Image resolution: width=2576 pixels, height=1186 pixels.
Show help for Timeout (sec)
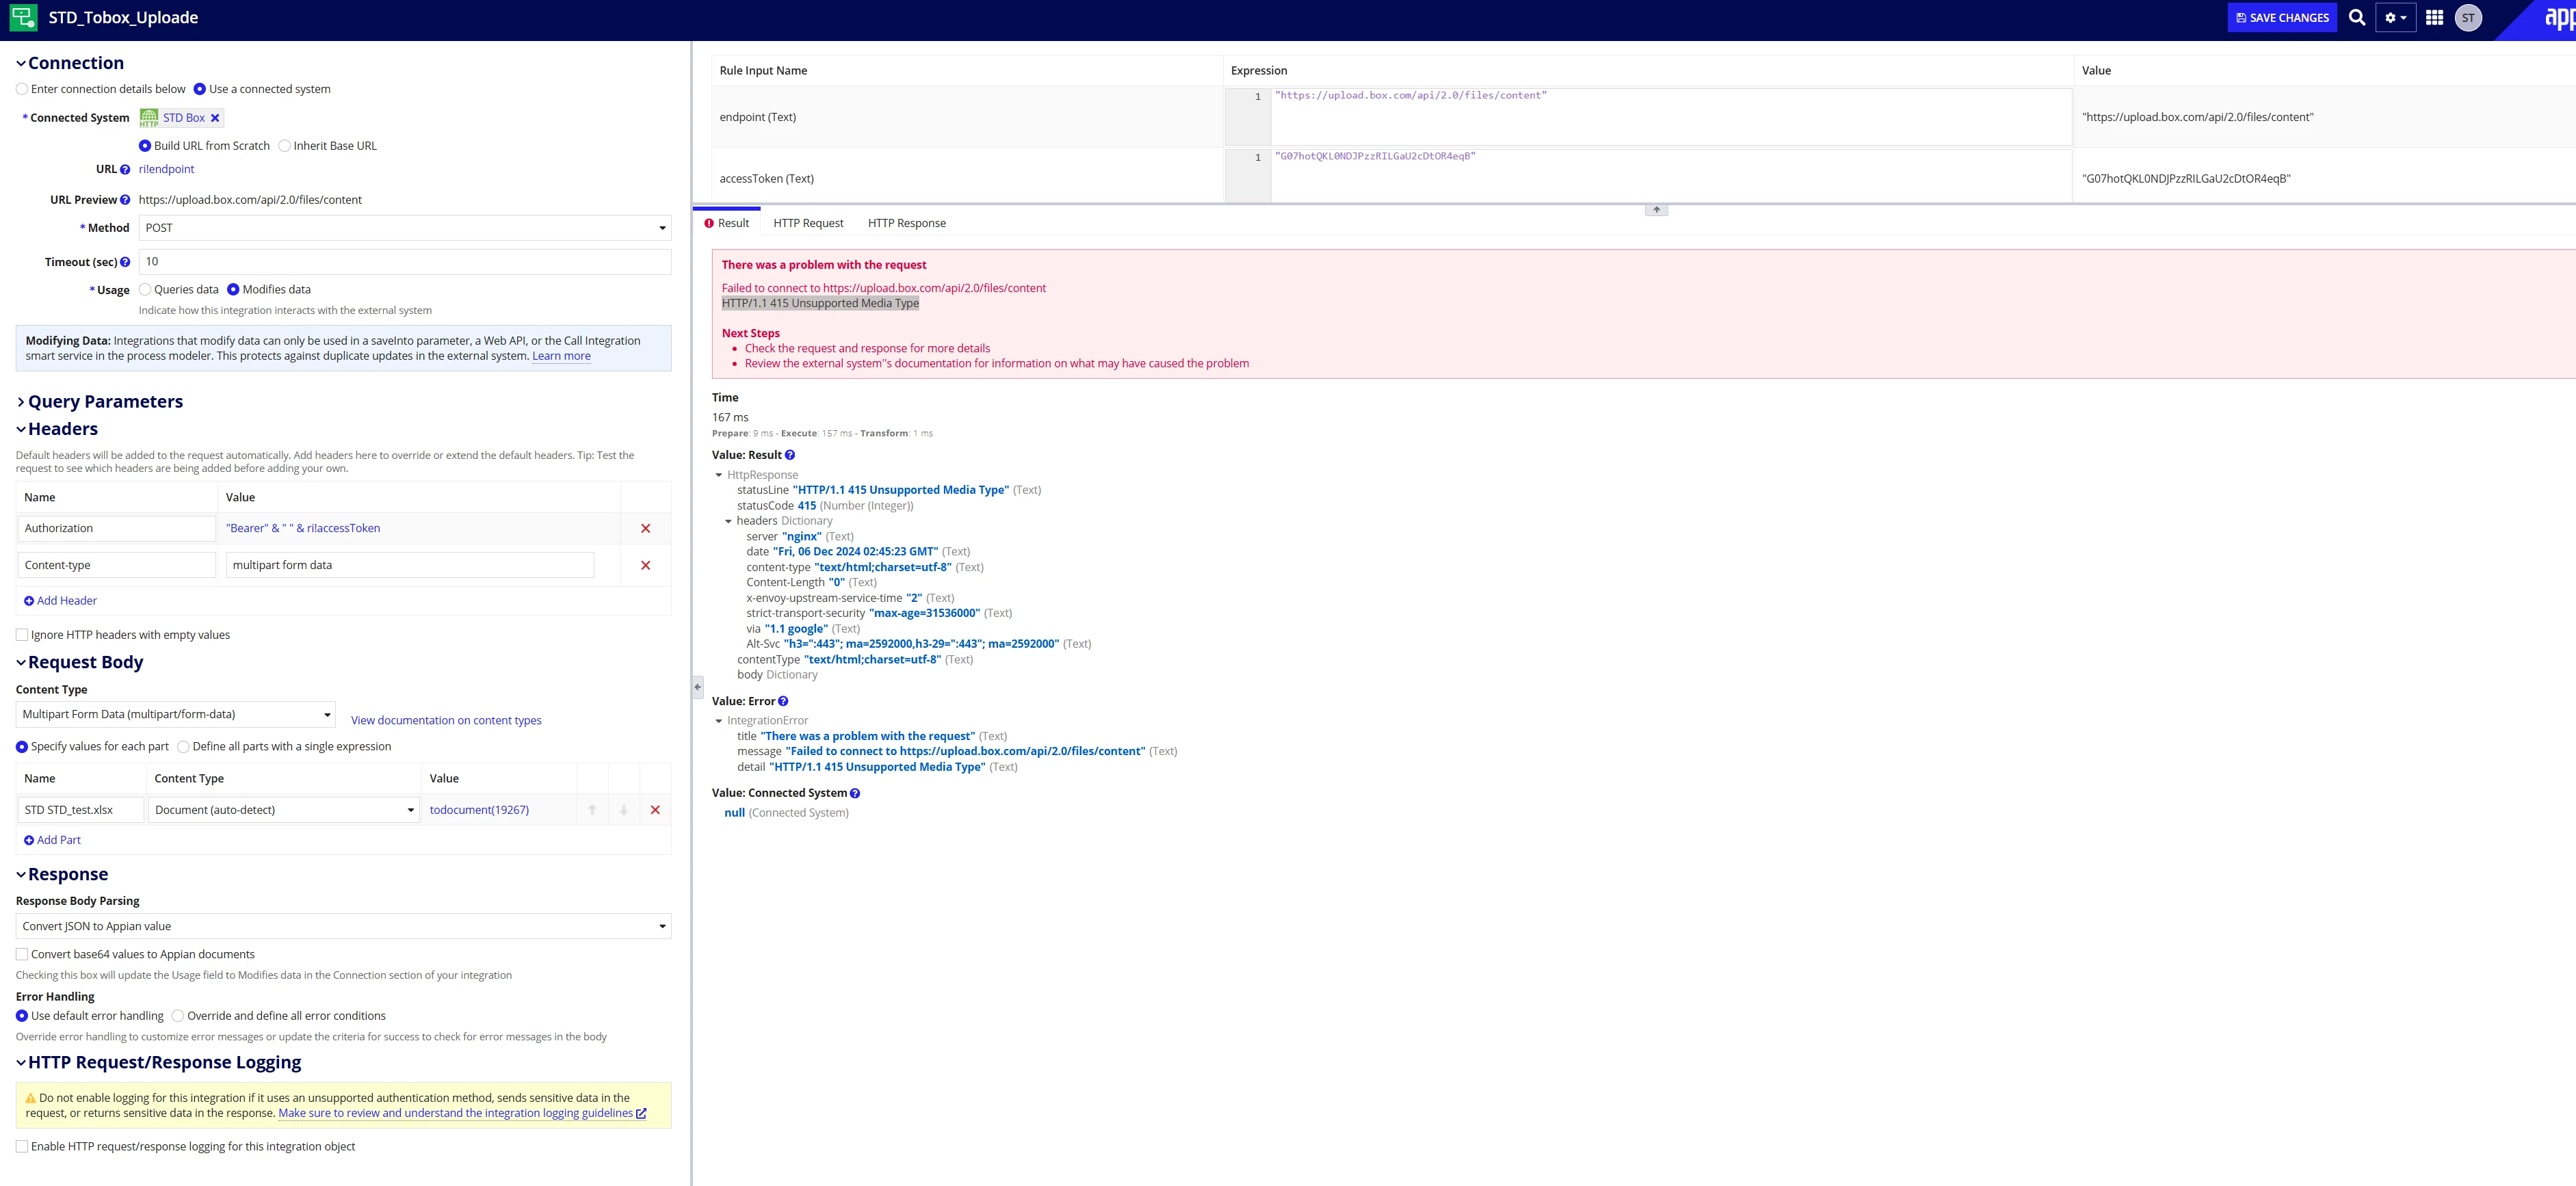tap(125, 262)
